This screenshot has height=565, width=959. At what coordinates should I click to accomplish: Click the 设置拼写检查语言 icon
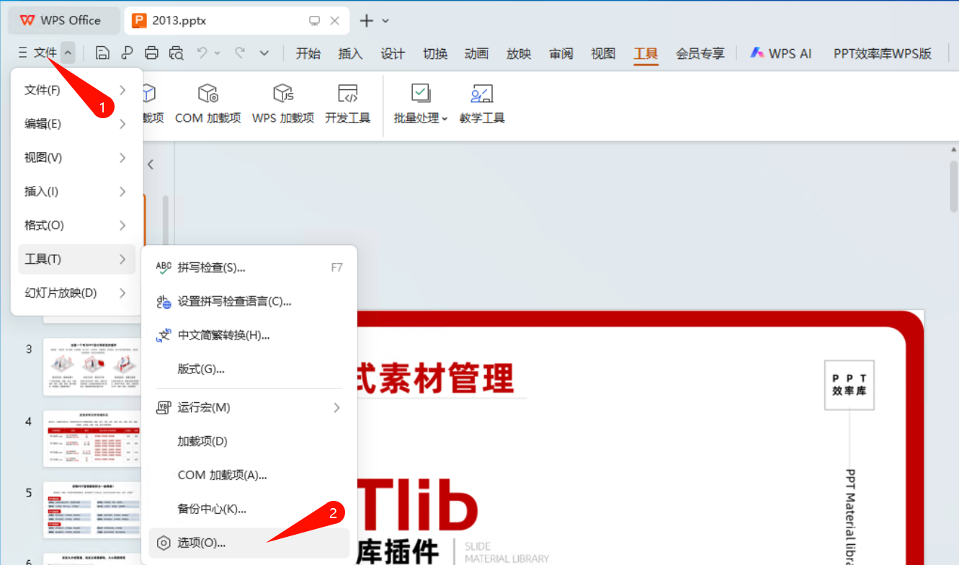164,302
